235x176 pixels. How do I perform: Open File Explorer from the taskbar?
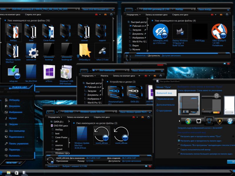point(9,173)
